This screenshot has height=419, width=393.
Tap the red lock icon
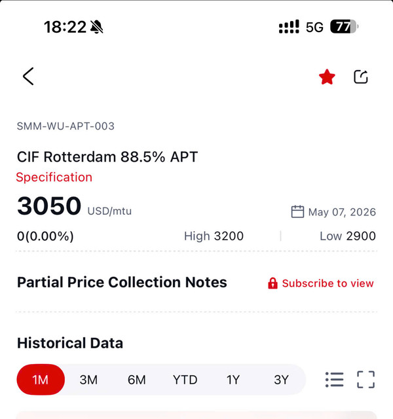[272, 283]
